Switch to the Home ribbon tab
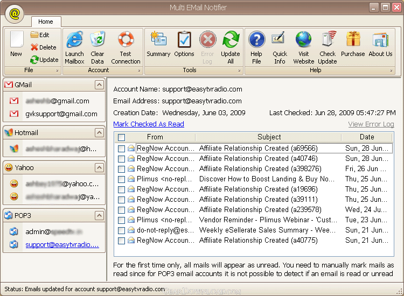404x296 pixels. [46, 22]
